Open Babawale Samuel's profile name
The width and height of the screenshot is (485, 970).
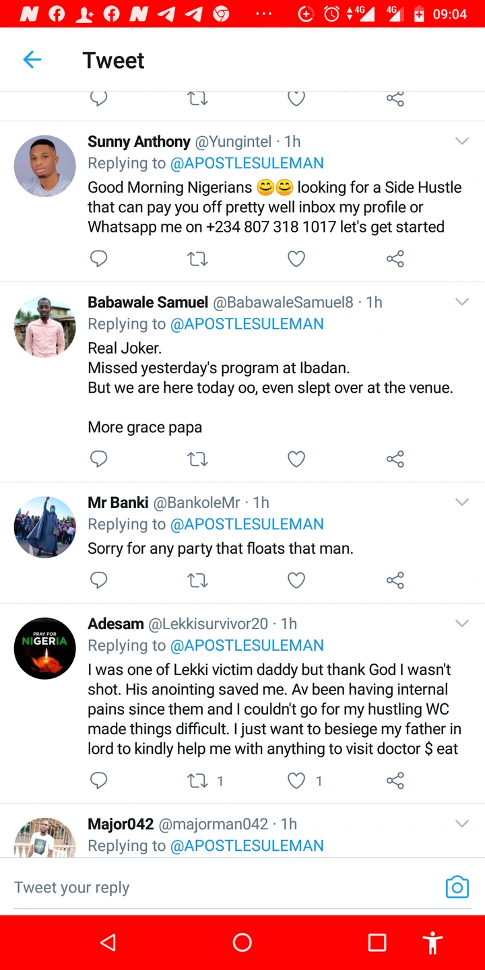(x=148, y=302)
